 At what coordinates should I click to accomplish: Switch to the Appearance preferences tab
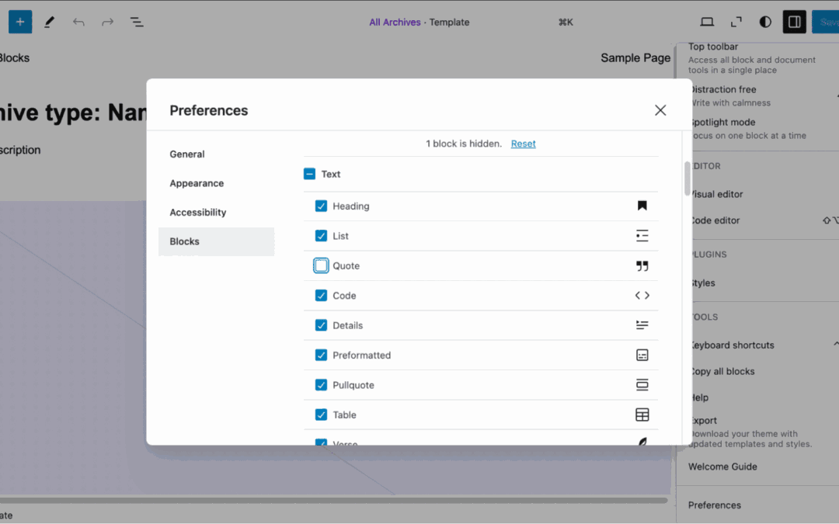[x=197, y=183]
